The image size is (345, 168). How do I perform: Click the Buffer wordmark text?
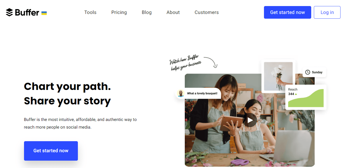pos(27,12)
